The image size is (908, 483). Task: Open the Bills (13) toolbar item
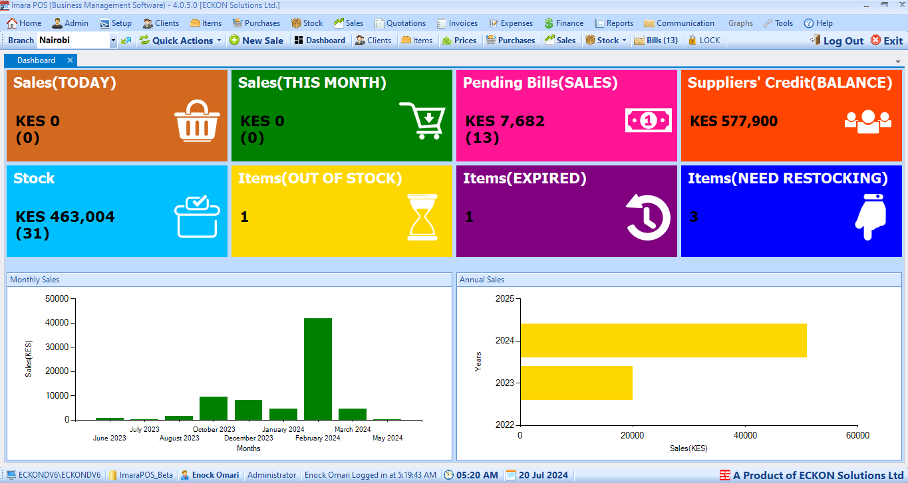pyautogui.click(x=656, y=41)
